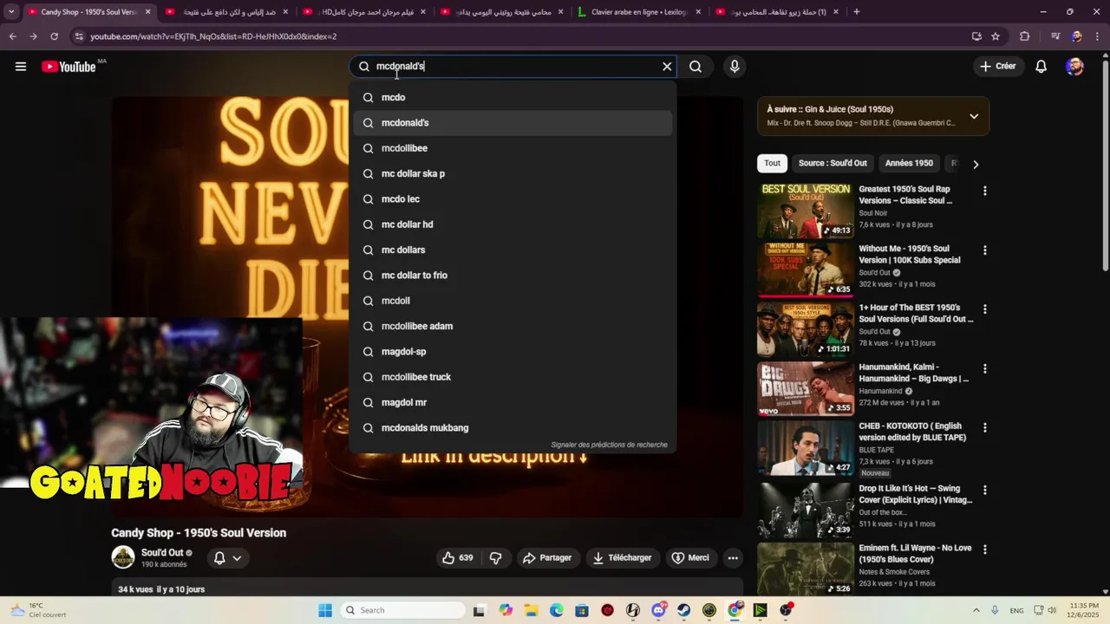Open Chrome extensions puzzle icon
Viewport: 1110px width, 624px height.
(x=1025, y=36)
